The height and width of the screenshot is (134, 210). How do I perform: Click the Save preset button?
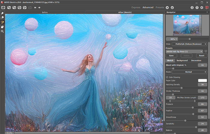[x=171, y=56]
